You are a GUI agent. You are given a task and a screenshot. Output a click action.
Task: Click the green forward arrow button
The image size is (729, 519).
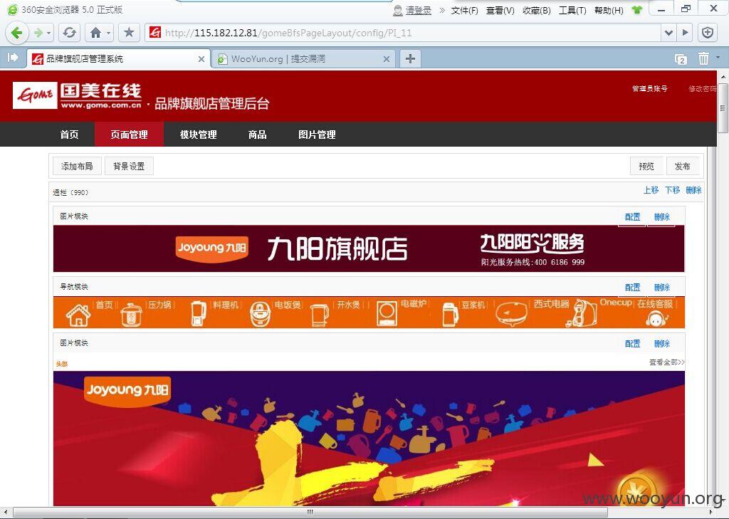(38, 33)
